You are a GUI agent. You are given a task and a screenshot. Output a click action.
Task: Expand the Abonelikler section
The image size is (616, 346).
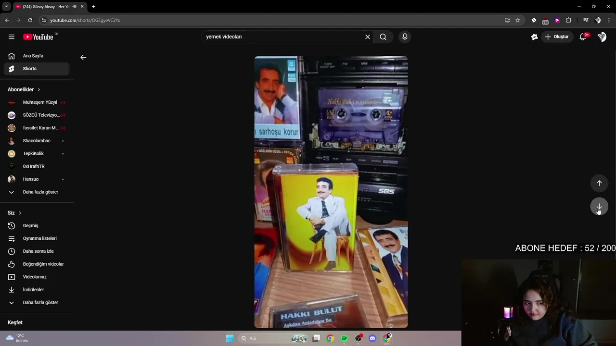(24, 89)
